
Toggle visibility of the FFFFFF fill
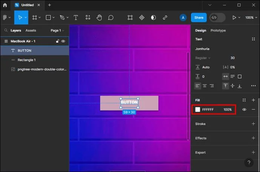[244, 110]
